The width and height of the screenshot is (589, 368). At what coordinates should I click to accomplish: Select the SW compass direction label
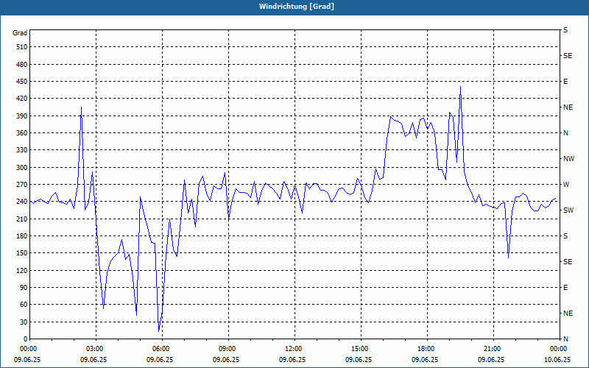click(x=568, y=210)
